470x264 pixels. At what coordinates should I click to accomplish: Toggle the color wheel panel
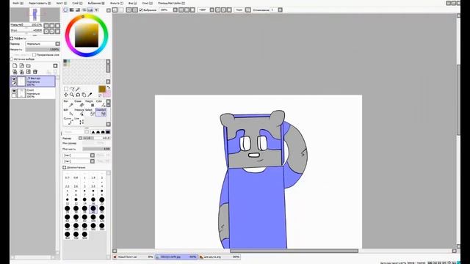click(65, 10)
